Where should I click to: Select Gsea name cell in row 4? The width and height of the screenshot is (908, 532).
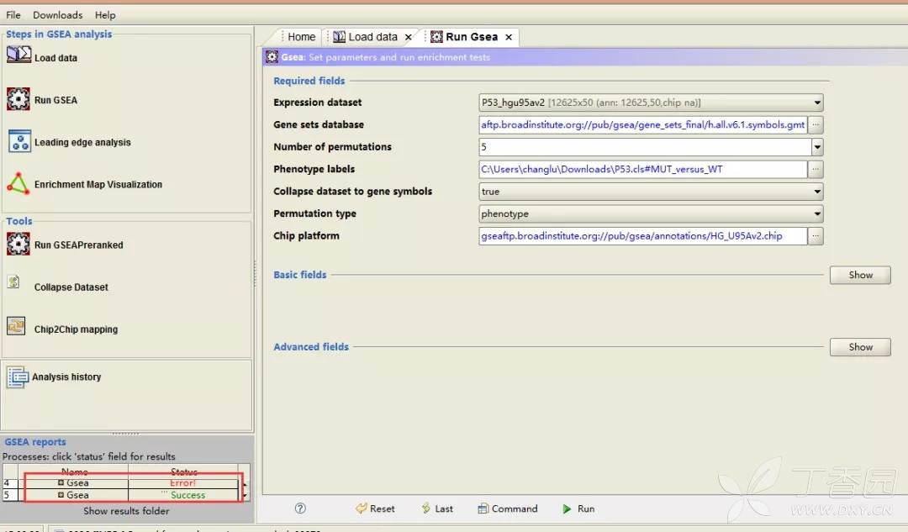[x=73, y=482]
